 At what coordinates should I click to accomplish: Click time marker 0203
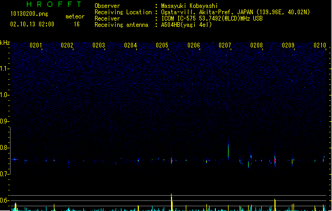pyautogui.click(x=99, y=45)
